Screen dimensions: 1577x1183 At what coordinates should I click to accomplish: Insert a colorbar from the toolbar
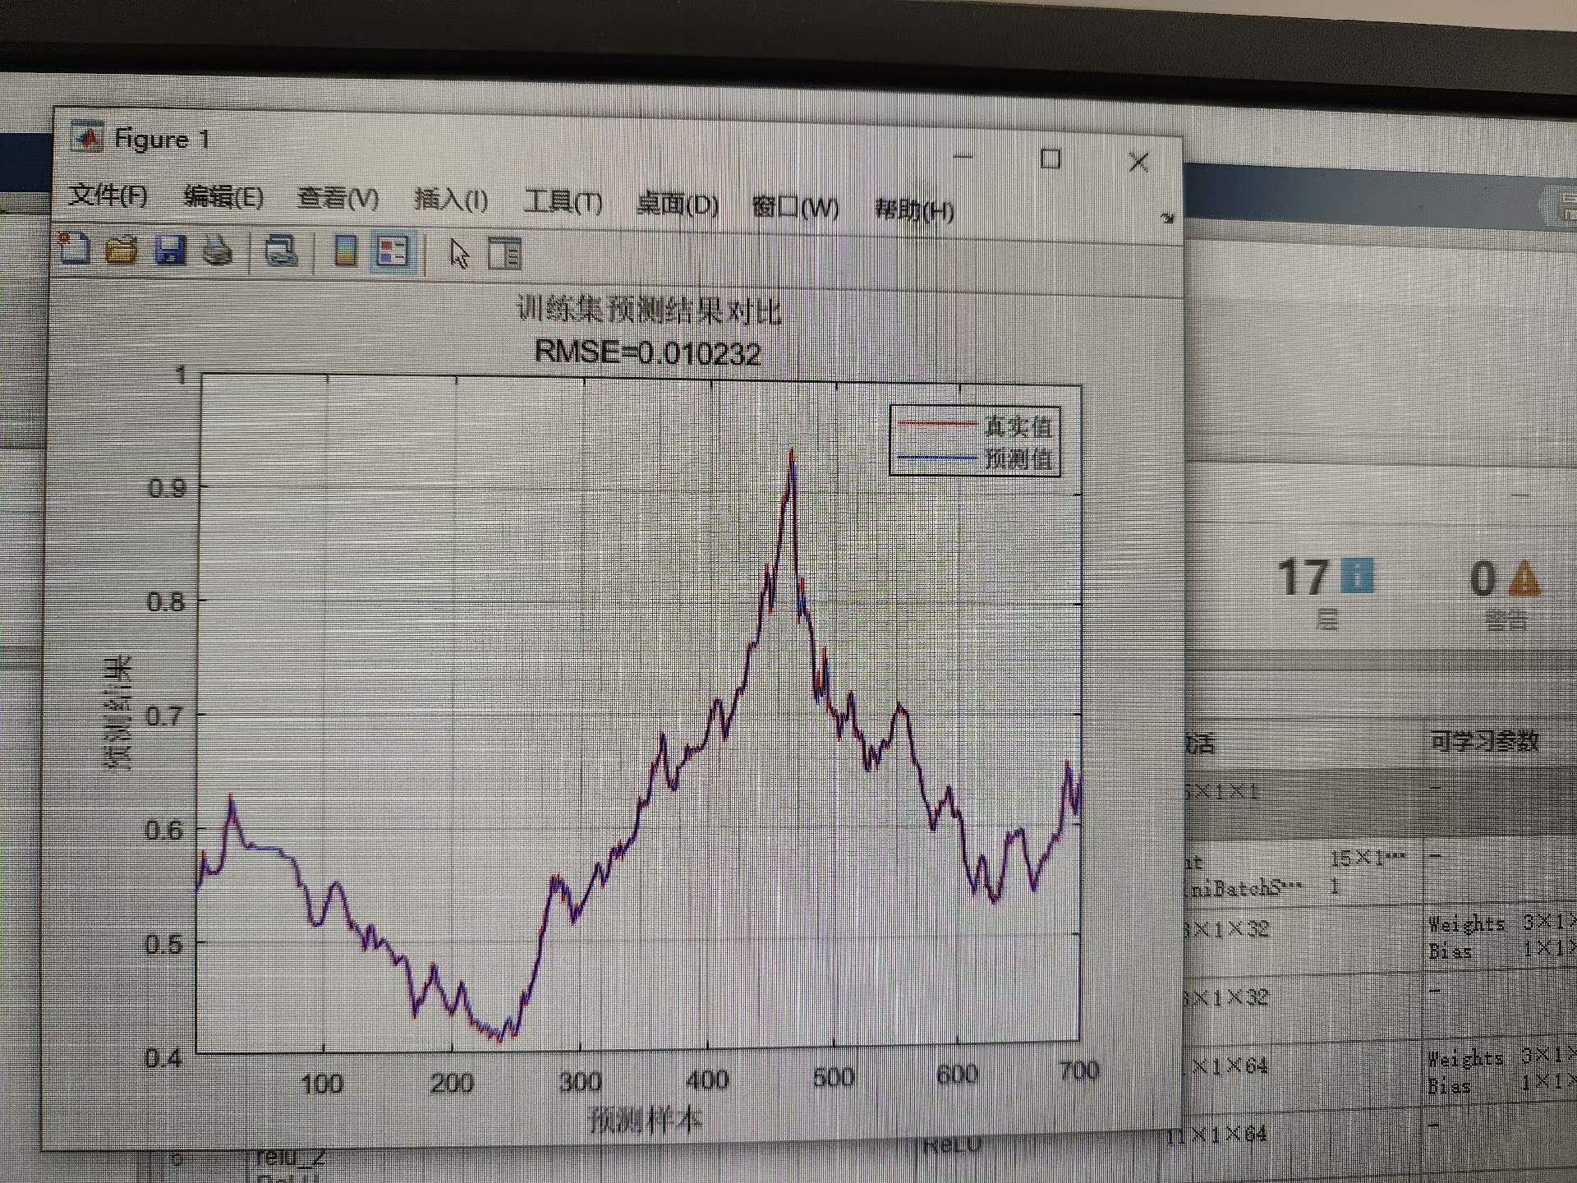pos(346,251)
